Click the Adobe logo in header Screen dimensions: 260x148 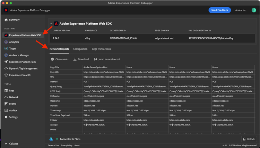click(6, 10)
